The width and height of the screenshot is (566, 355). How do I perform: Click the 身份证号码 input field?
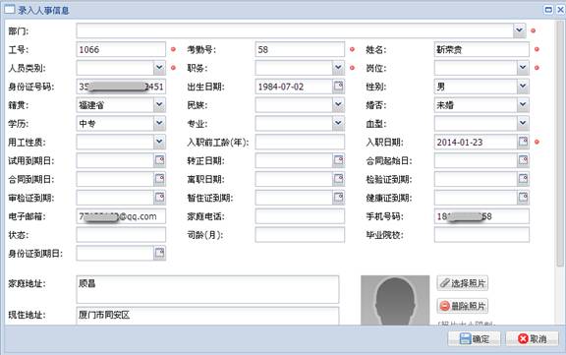point(121,87)
